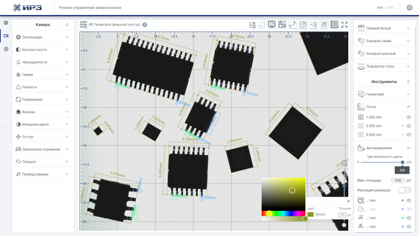The image size is (419, 236).
Task: Click the hue slider in color picker
Action: click(283, 213)
